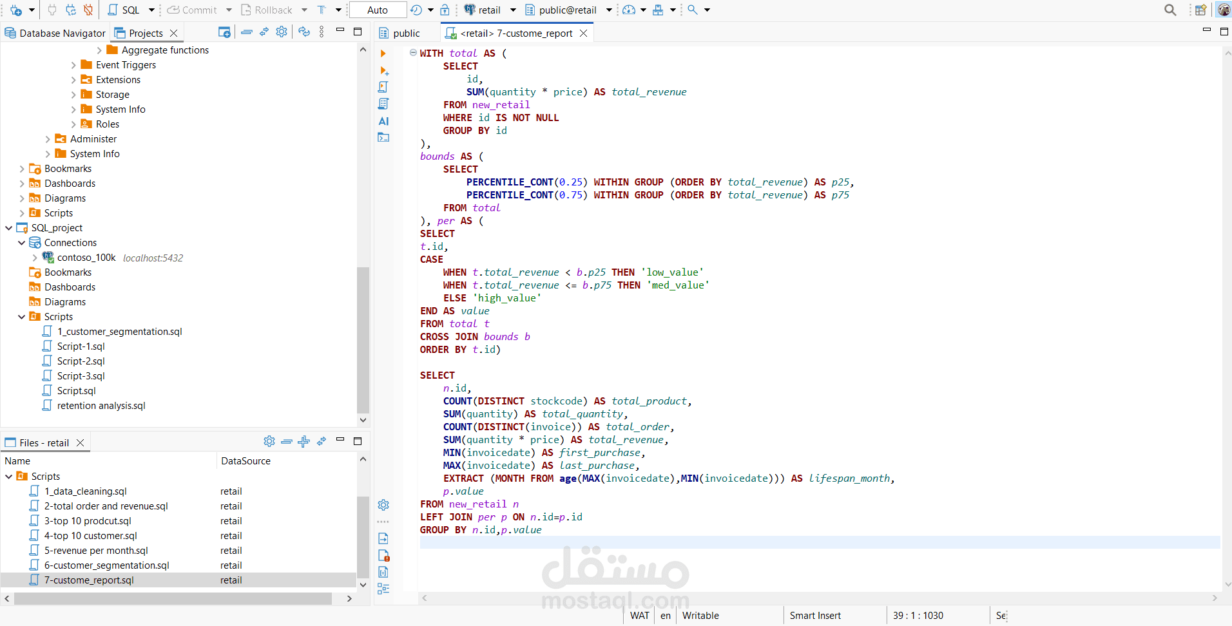The height and width of the screenshot is (626, 1232).
Task: Toggle link with editor in Files panel
Action: [322, 441]
